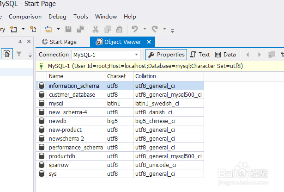Open side panel toolbar overflow
284x192 pixels.
[x=30, y=55]
